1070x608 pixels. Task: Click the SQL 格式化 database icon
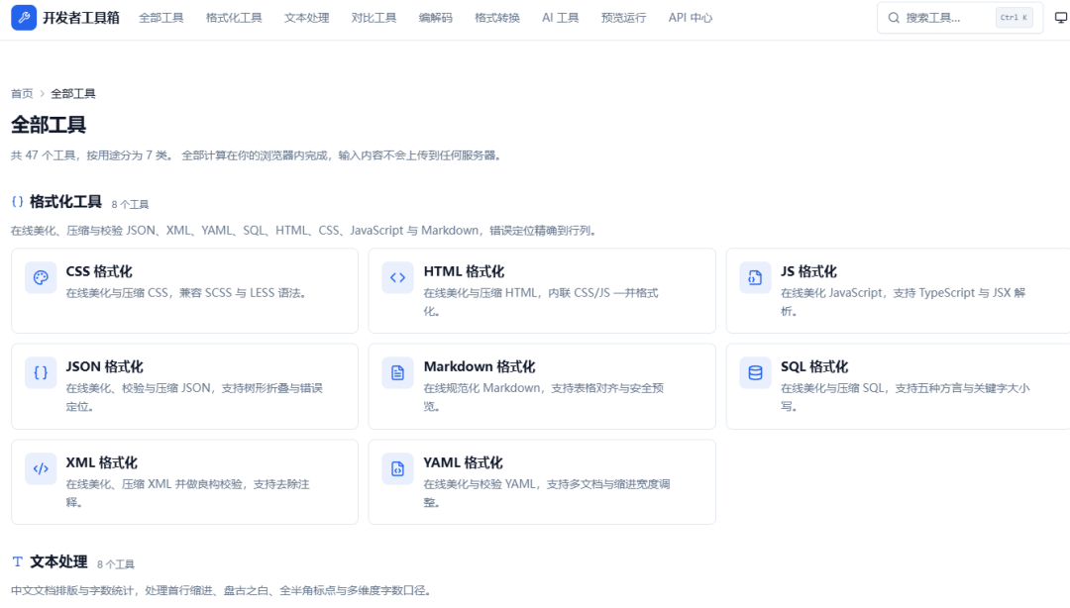click(755, 373)
